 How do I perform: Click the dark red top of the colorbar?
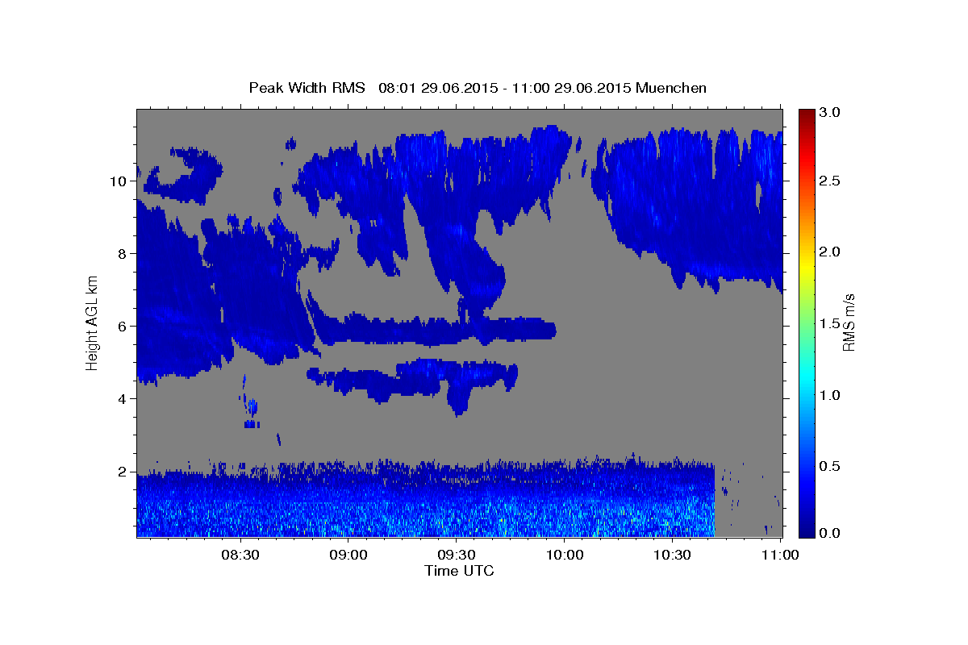pyautogui.click(x=807, y=114)
